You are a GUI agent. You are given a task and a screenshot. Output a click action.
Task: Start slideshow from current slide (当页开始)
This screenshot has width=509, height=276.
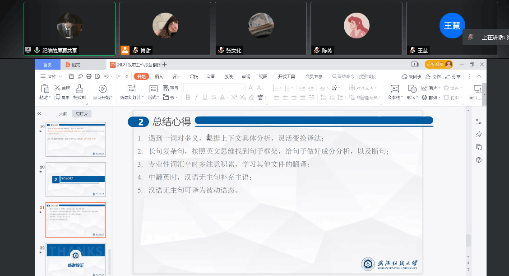click(x=102, y=89)
